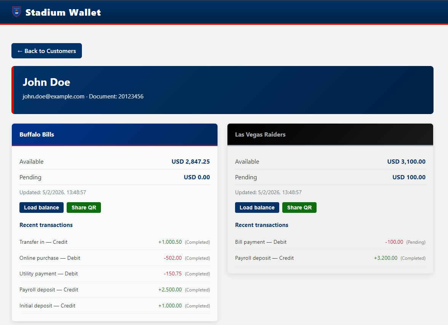This screenshot has width=448, height=325.
Task: Click the Stadium Wallet header title
Action: click(63, 12)
